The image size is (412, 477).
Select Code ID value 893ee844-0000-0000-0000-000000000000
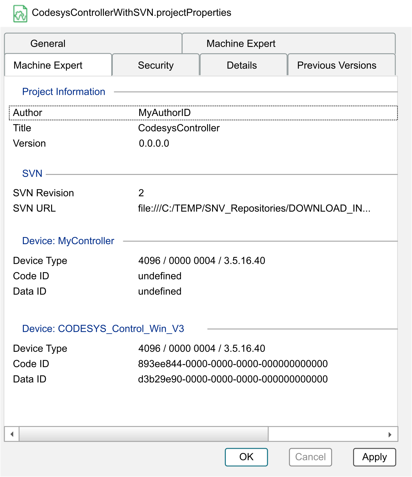click(233, 364)
